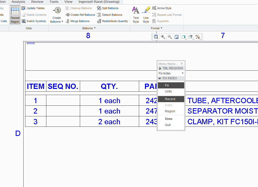Click the Data group label

point(29,28)
